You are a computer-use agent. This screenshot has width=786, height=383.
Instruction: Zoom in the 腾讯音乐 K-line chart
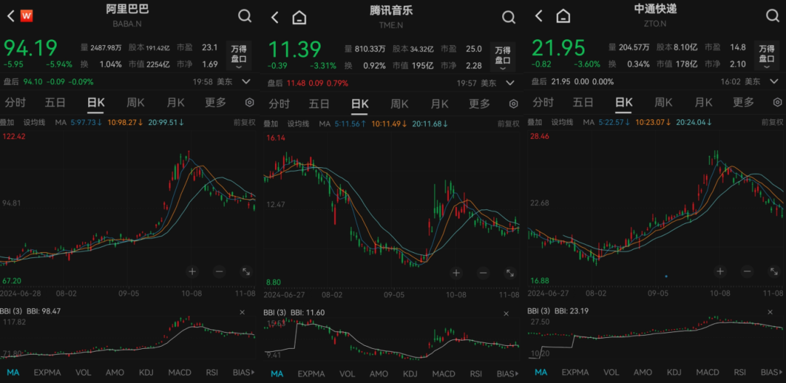(x=456, y=273)
